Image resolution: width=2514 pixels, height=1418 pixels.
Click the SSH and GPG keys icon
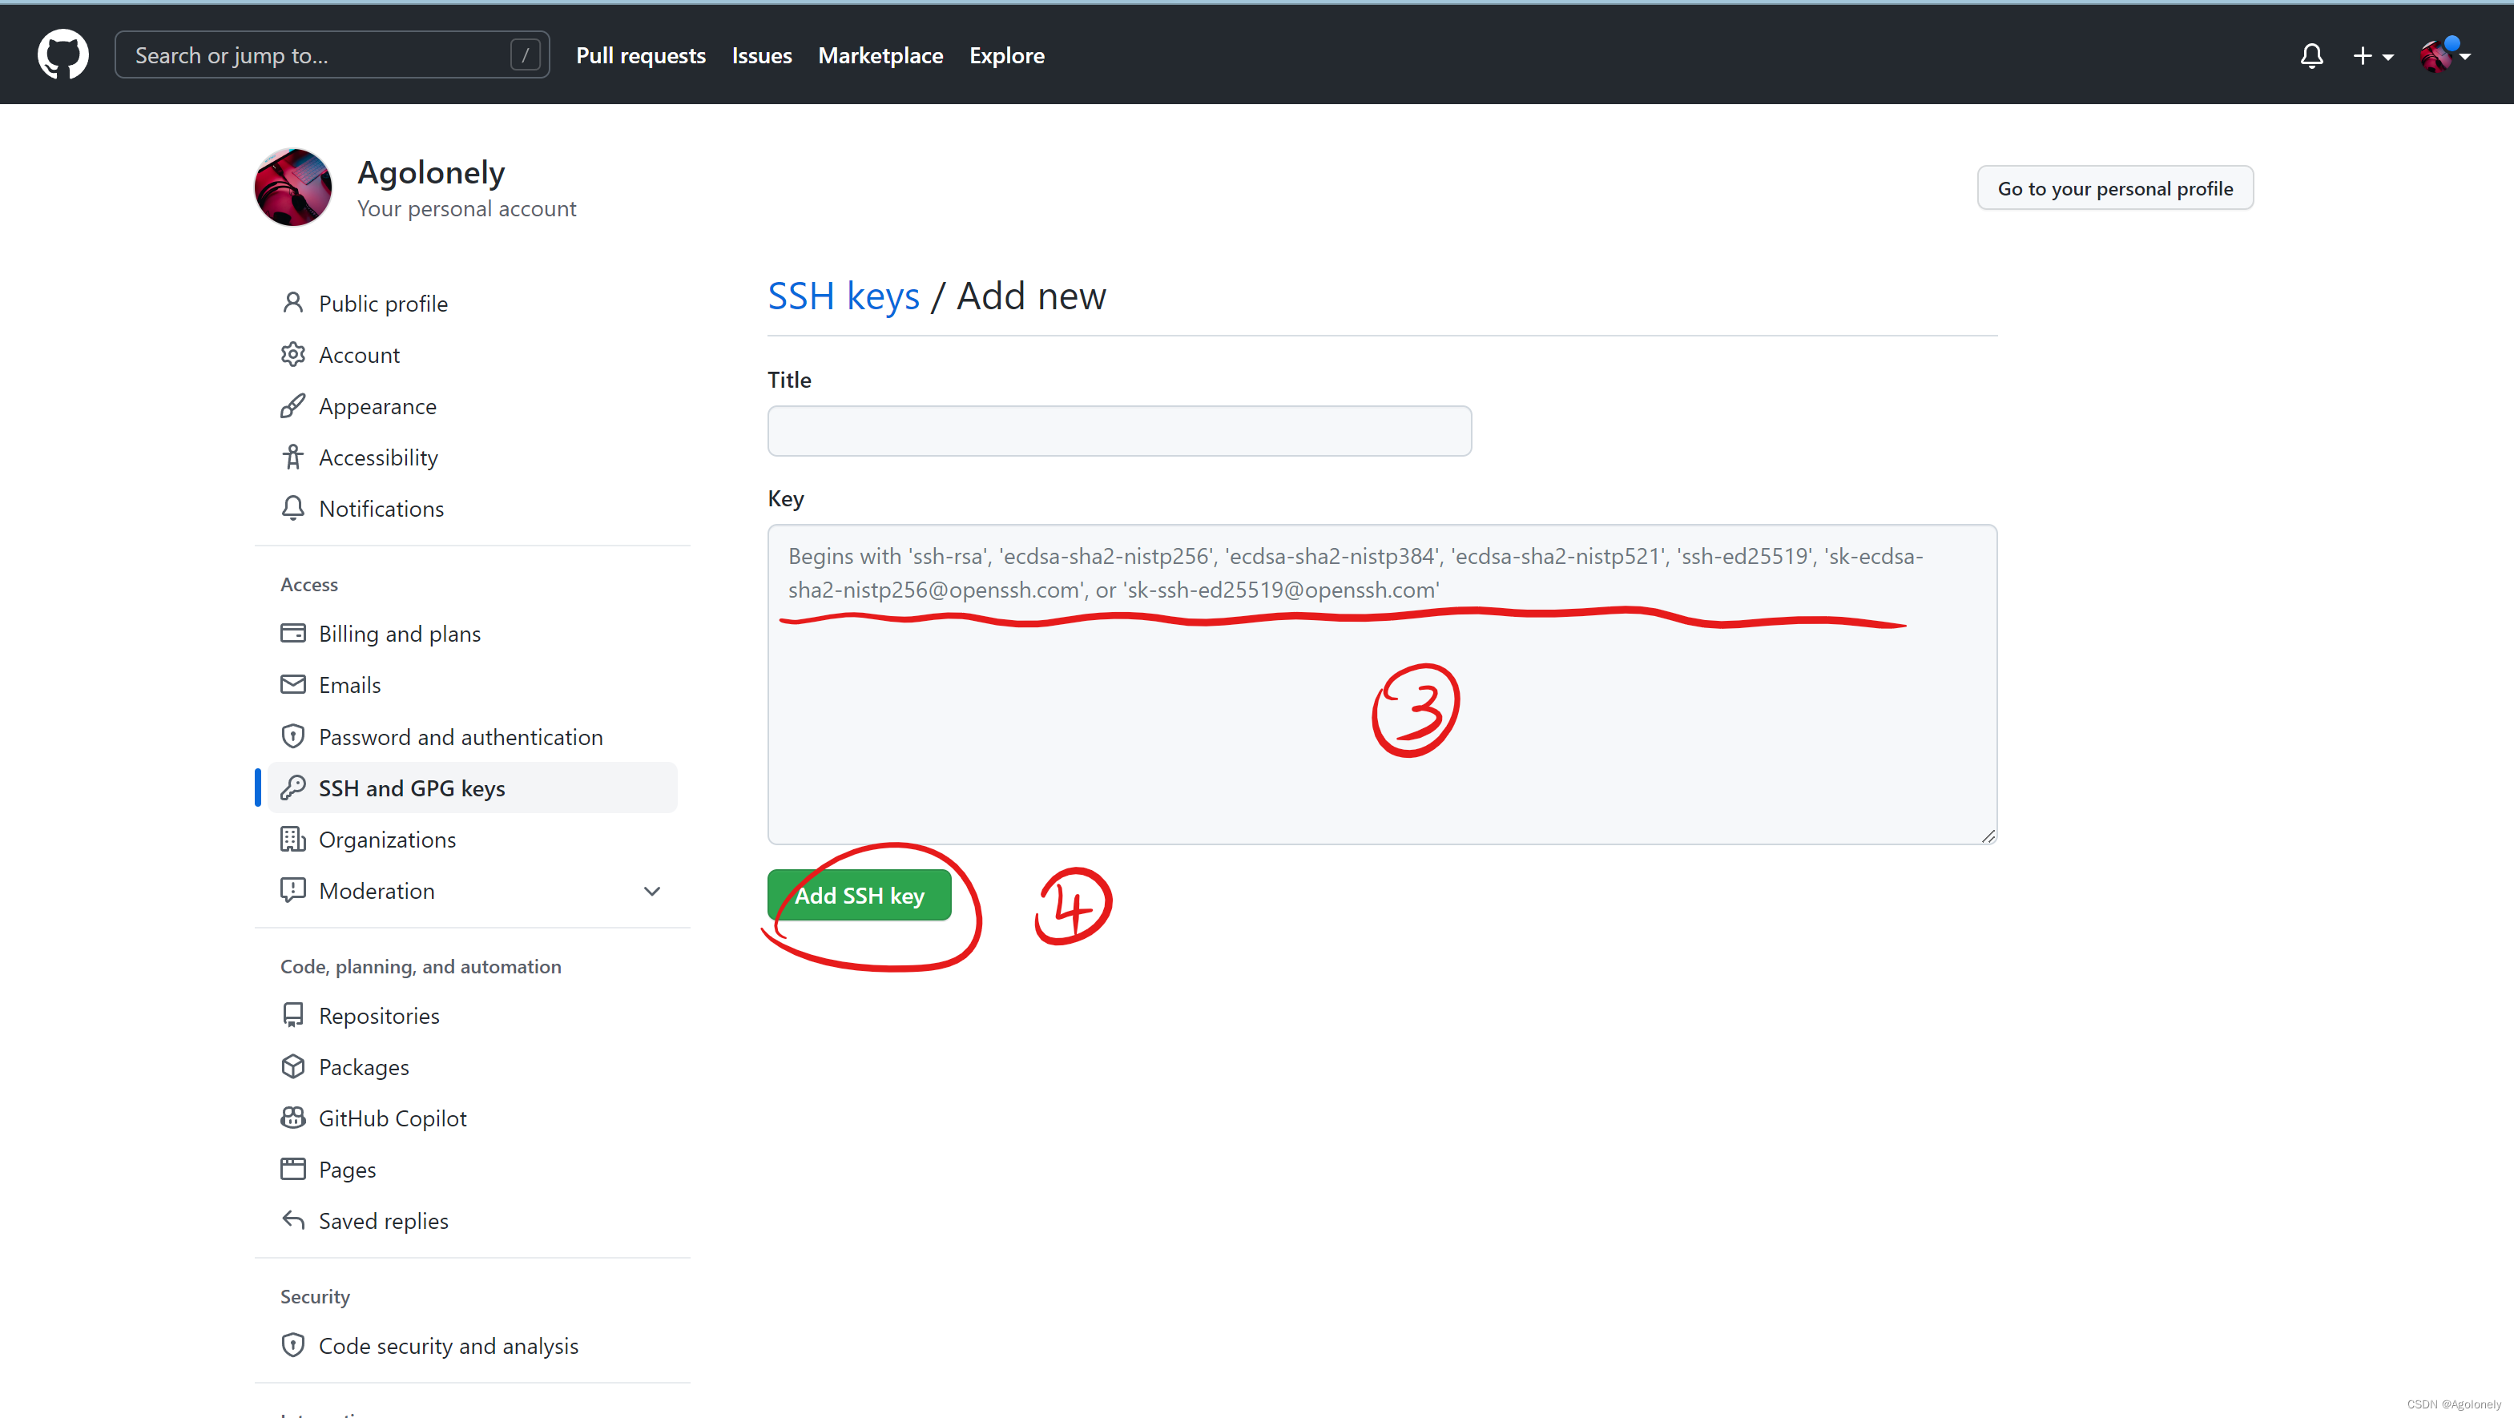pos(292,788)
